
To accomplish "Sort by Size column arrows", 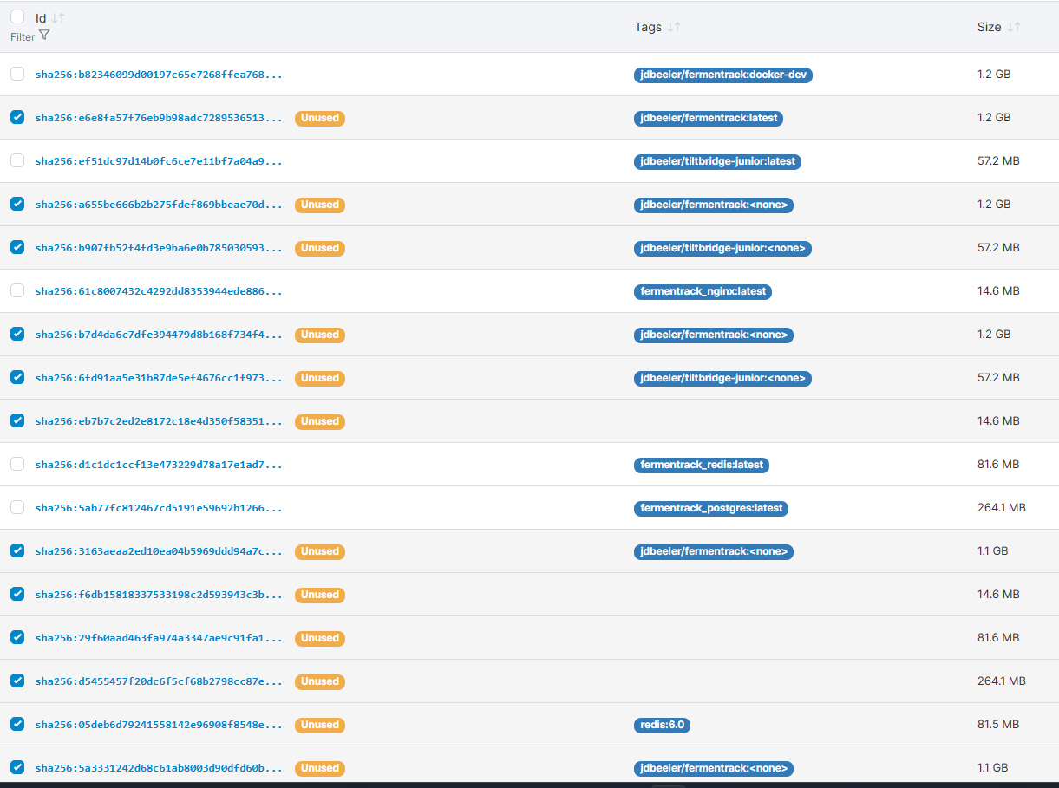I will [x=1013, y=27].
